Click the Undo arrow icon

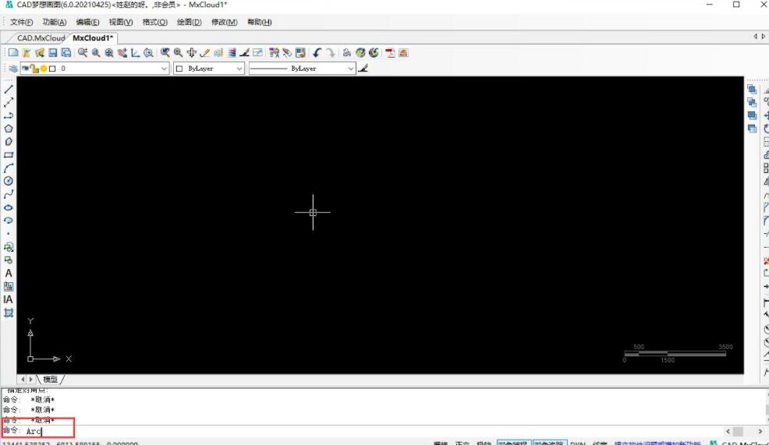[x=317, y=53]
